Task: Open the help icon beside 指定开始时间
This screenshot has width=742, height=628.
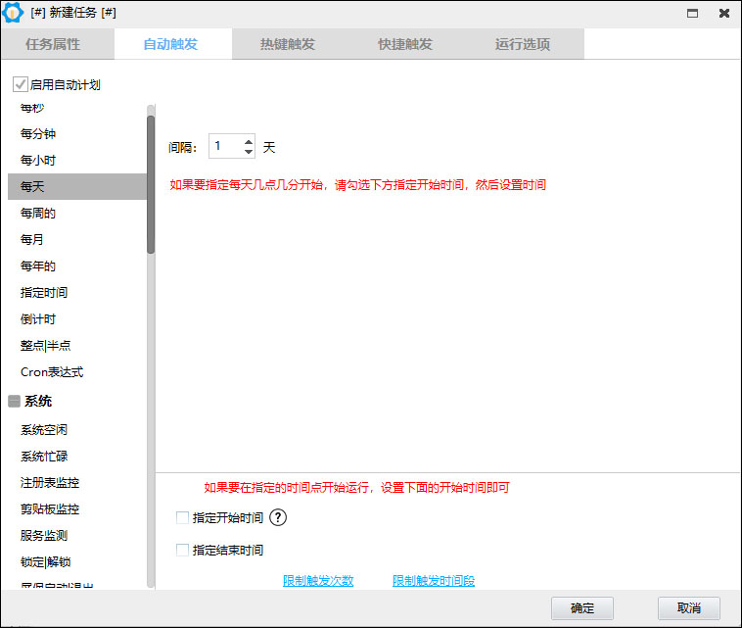Action: click(x=278, y=517)
